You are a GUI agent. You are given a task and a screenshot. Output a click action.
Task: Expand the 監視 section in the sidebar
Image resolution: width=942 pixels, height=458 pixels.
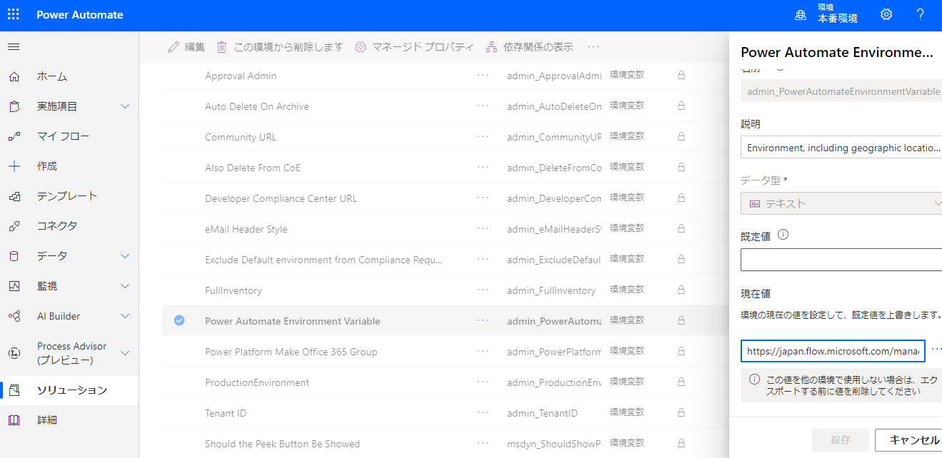tap(124, 285)
